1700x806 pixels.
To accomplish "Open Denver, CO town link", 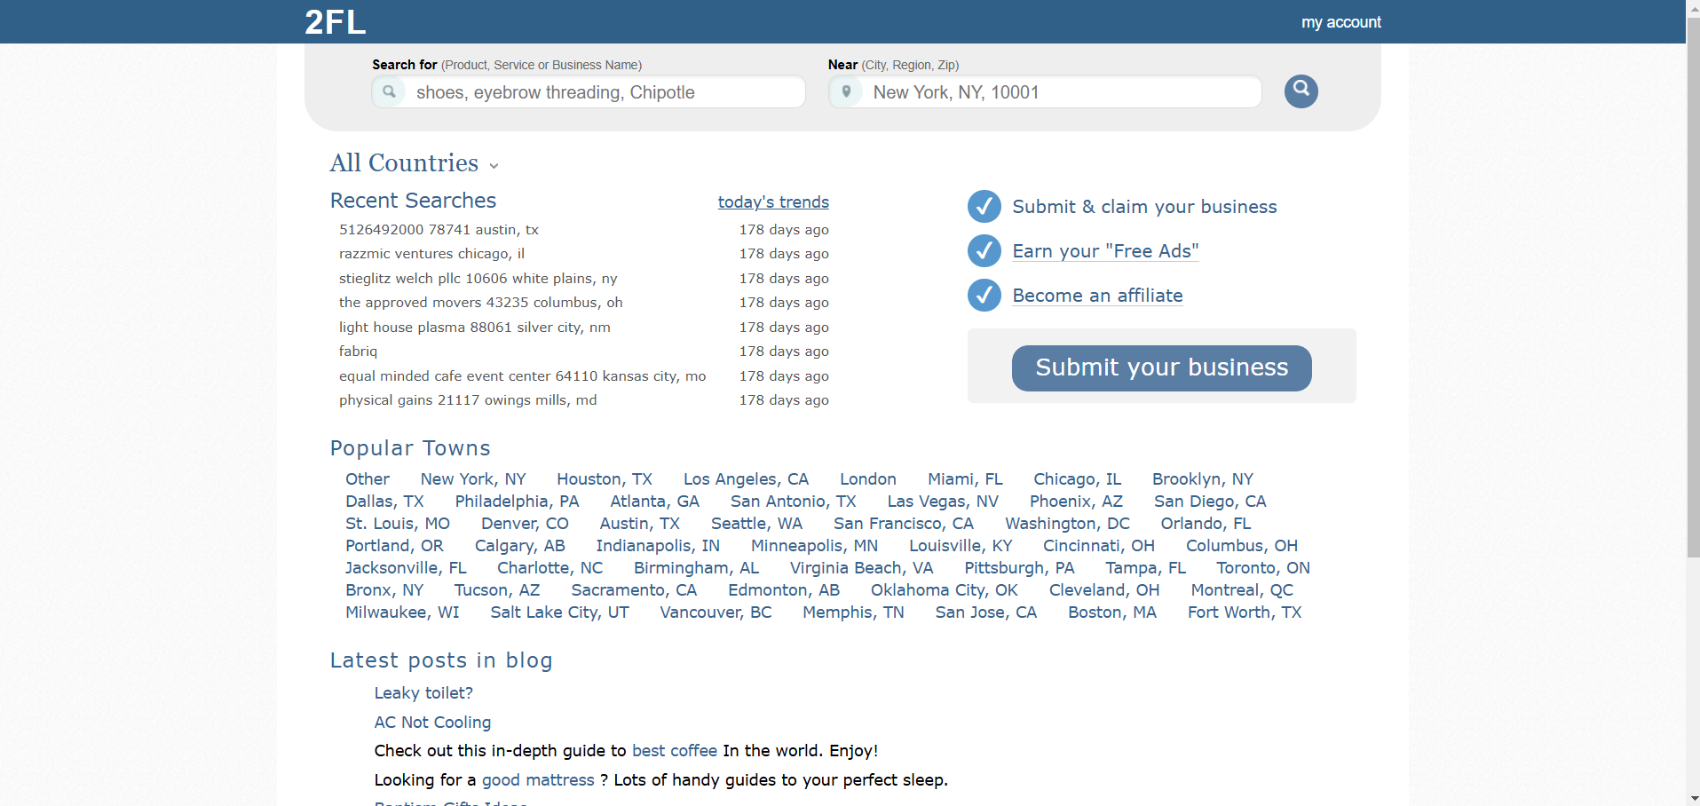I will 525,524.
